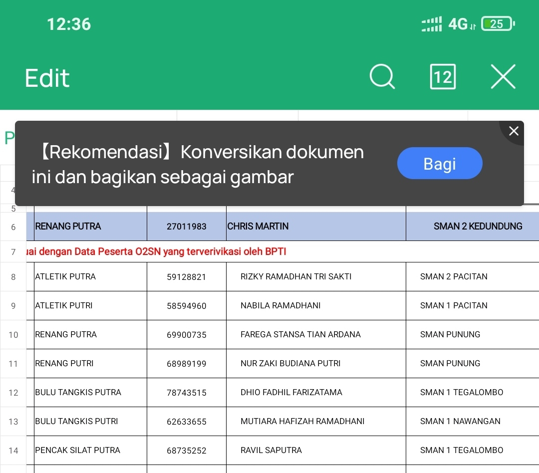
Task: Select cell BULU TANGKIS PUTRA
Action: pyautogui.click(x=90, y=392)
